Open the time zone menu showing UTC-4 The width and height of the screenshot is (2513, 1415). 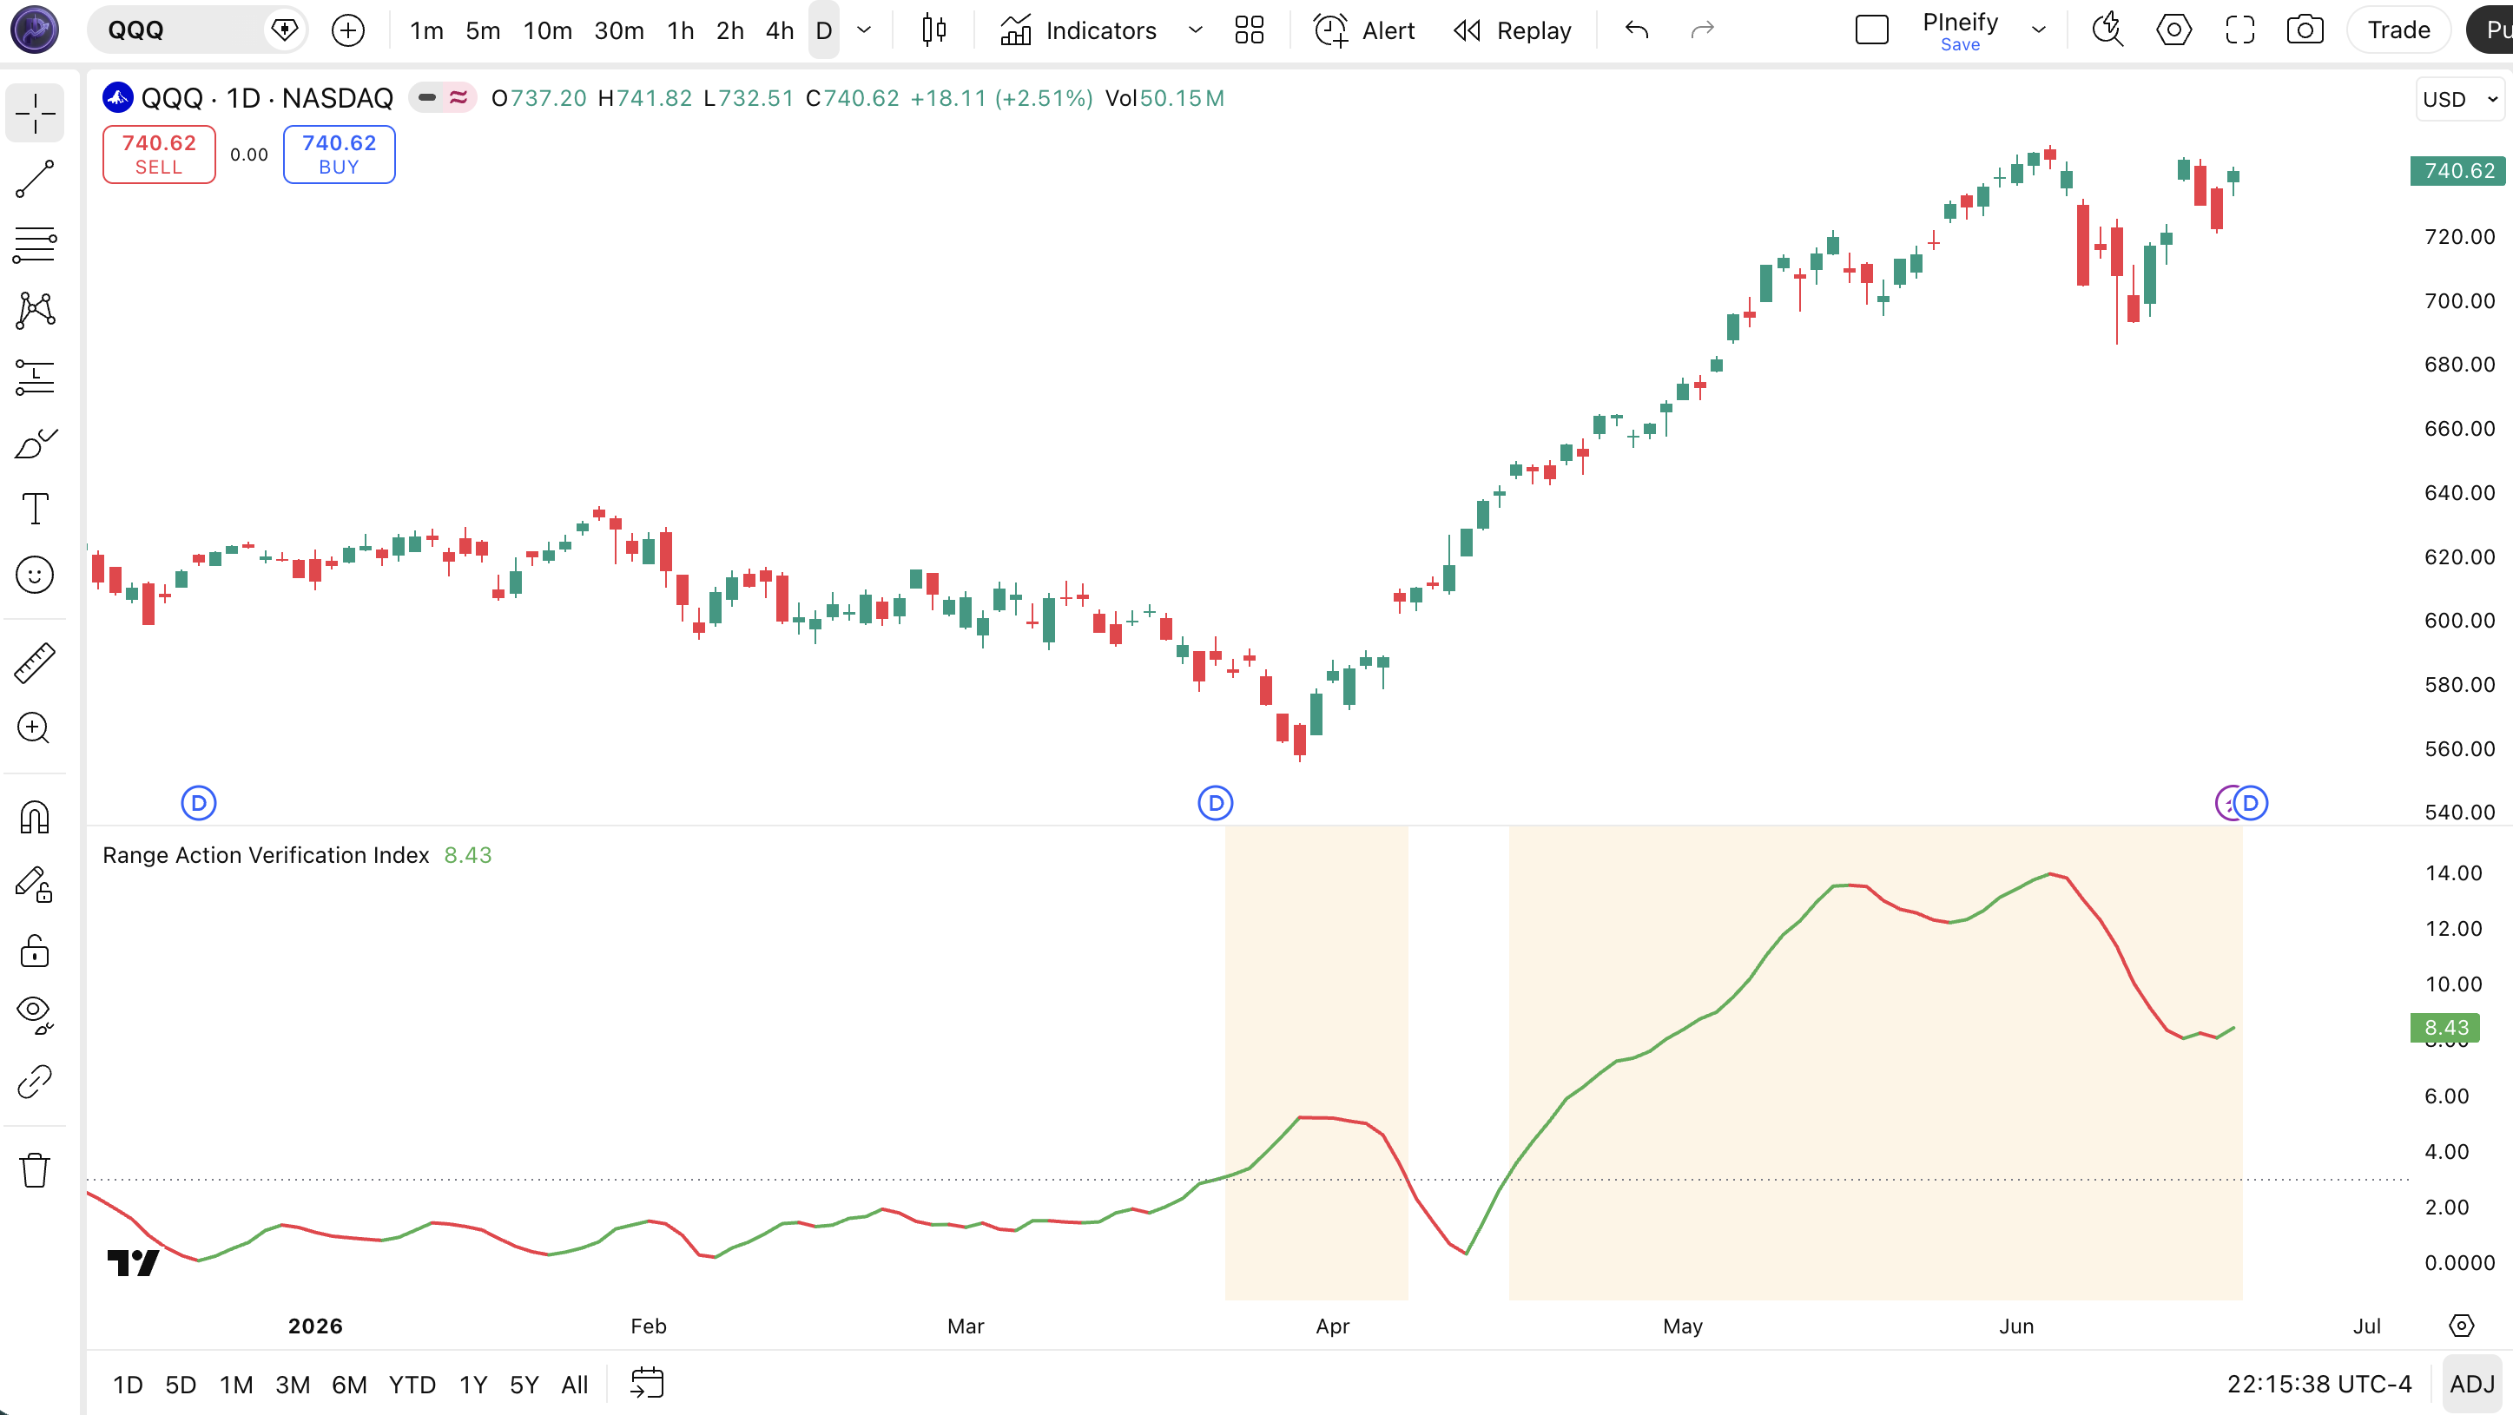coord(2318,1385)
